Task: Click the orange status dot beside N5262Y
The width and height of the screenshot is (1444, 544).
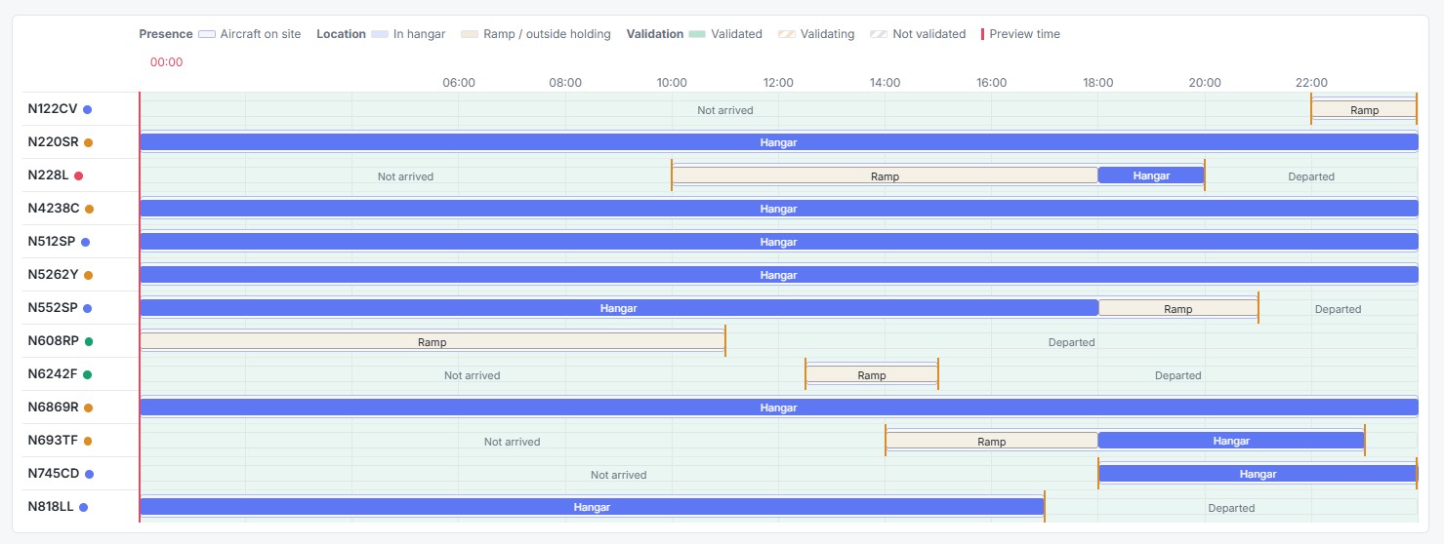Action: (x=88, y=275)
